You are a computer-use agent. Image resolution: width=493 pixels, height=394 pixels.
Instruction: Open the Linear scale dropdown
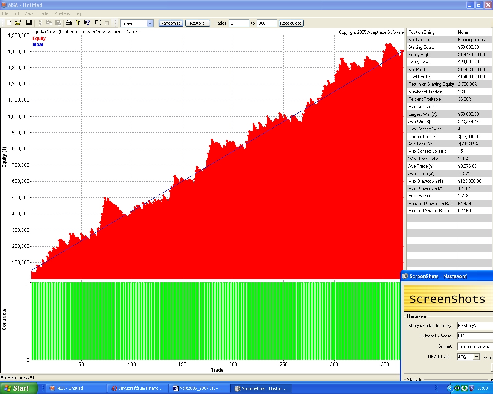[150, 23]
